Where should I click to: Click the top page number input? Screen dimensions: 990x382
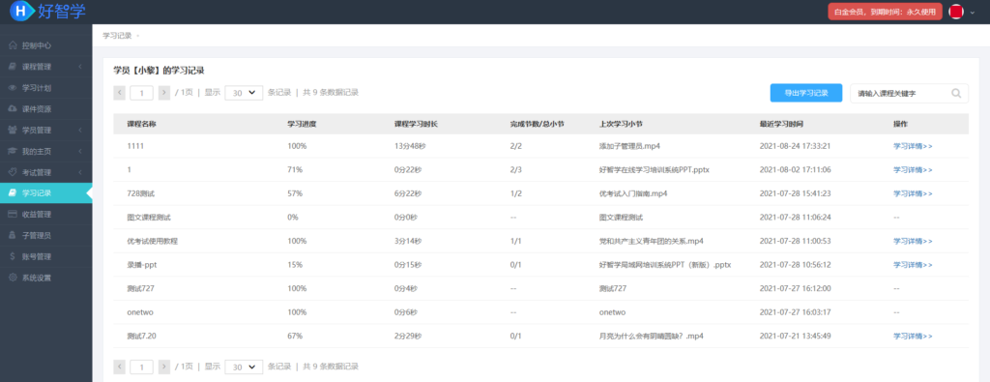point(141,93)
